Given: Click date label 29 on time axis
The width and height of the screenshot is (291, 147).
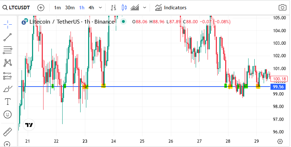Looking at the screenshot, I should tap(256, 141).
